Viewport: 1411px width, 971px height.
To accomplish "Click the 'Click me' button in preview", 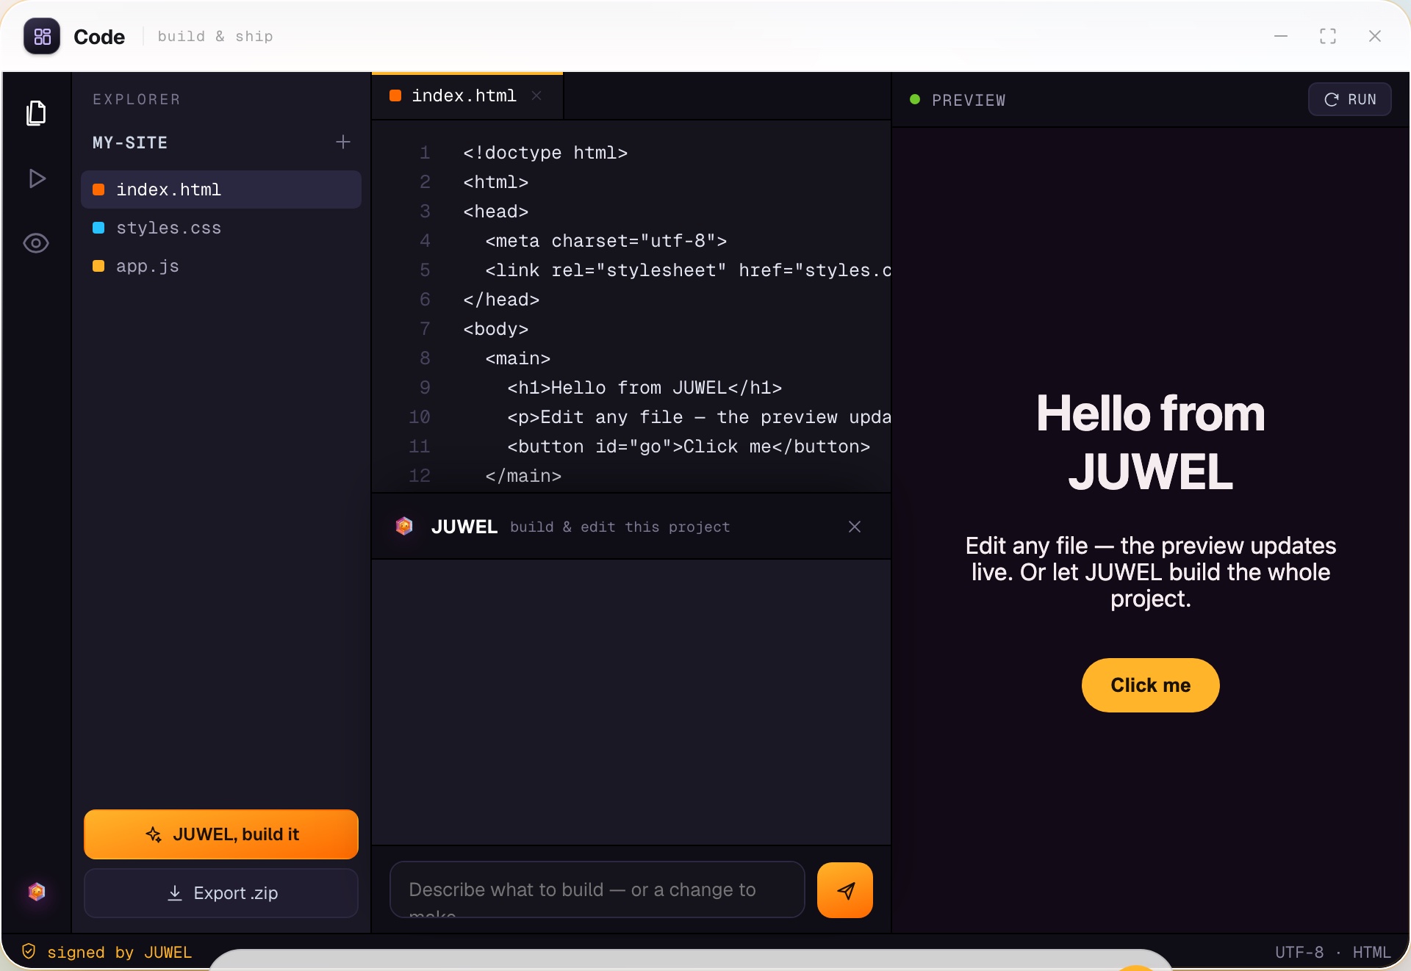I will [x=1151, y=685].
